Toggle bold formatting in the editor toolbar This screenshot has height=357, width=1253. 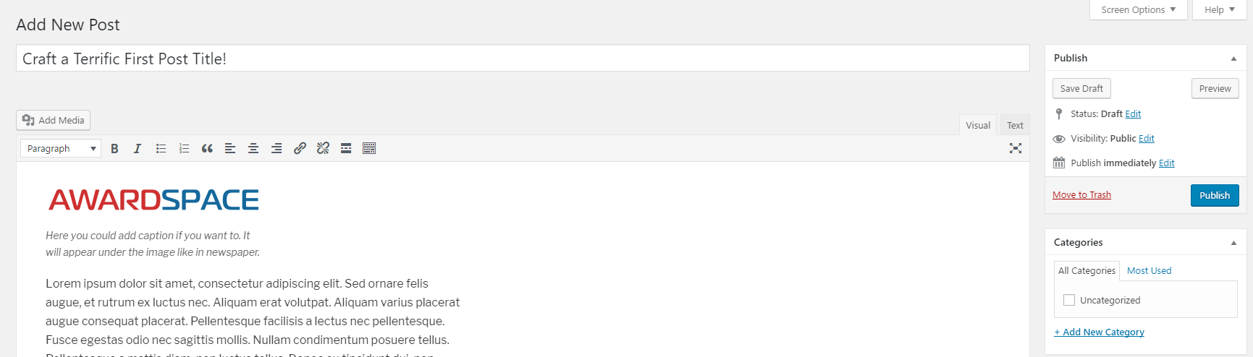tap(114, 148)
